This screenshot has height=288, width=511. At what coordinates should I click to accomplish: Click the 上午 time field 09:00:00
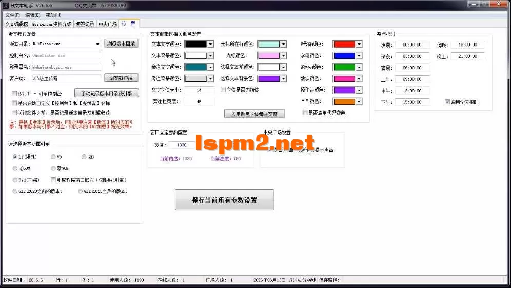pyautogui.click(x=412, y=79)
